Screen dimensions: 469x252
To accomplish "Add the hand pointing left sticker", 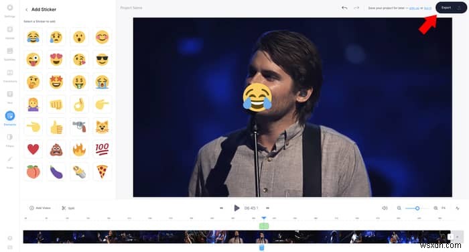I will [33, 127].
